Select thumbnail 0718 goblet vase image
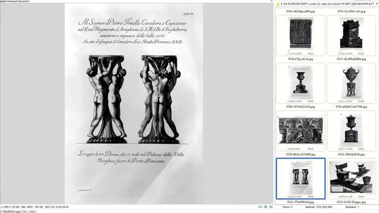 tap(301, 83)
